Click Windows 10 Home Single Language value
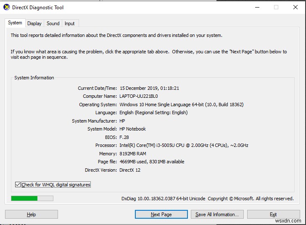Viewport: 306px width, 225px height. tap(182, 105)
